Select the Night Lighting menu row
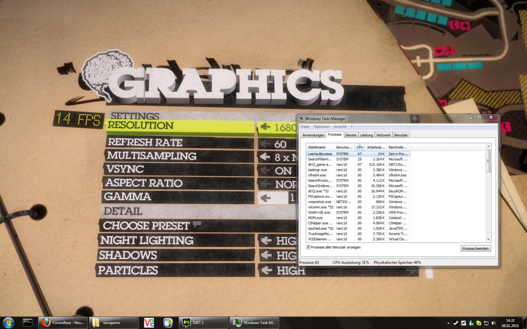 176,240
